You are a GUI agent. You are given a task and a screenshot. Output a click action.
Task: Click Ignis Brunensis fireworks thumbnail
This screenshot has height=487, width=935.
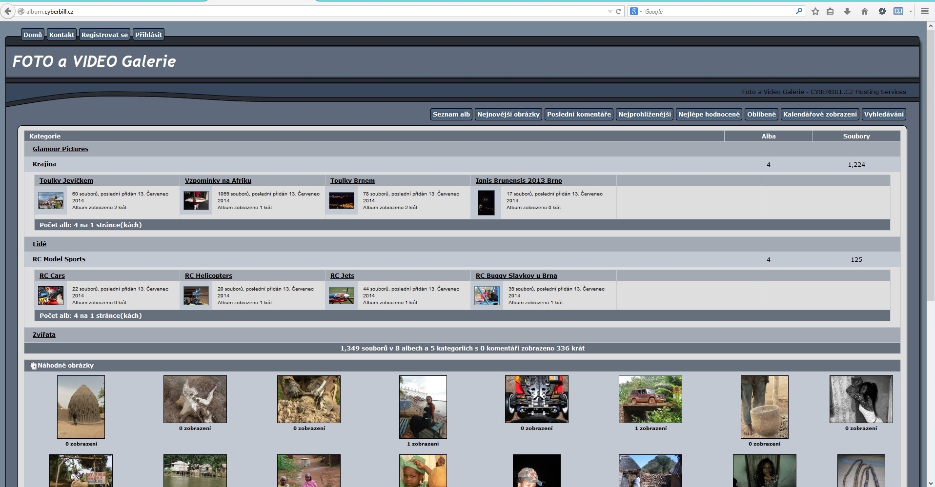click(x=486, y=203)
